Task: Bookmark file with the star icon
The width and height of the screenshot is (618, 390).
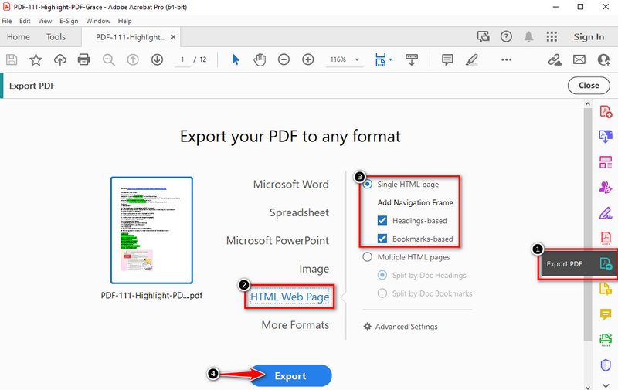Action: (x=36, y=59)
